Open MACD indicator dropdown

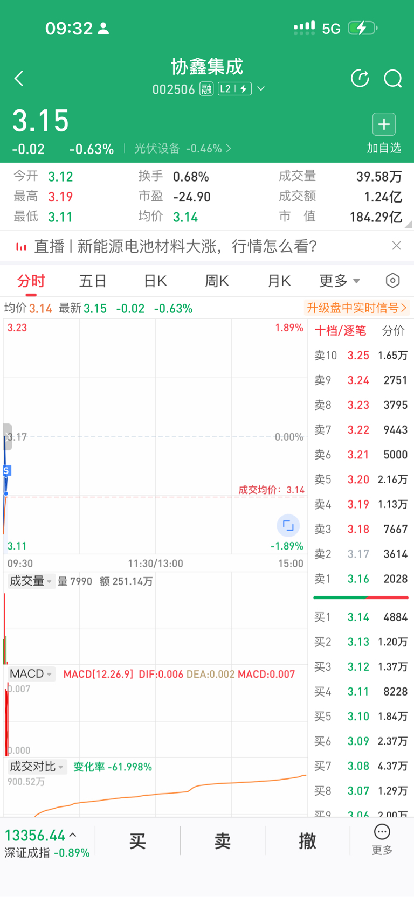31,674
